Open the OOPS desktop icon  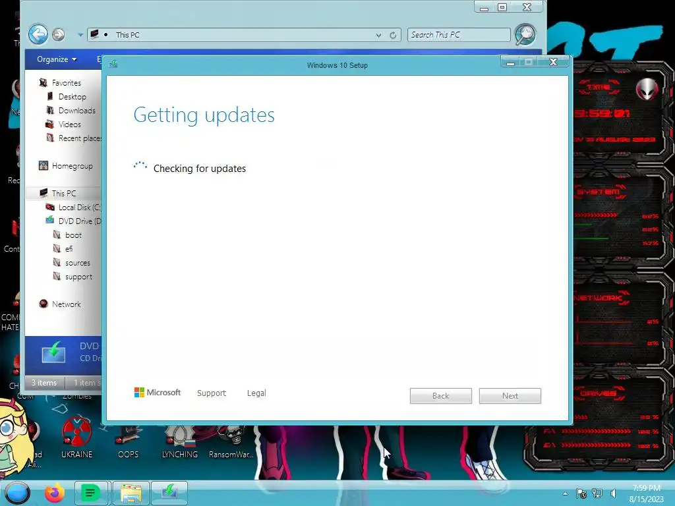[129, 441]
